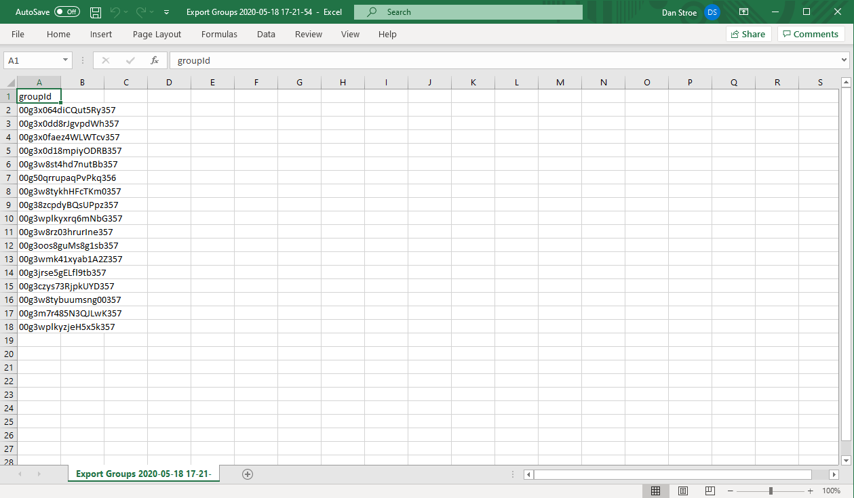Add a new sheet with the plus icon
The height and width of the screenshot is (498, 854).
pyautogui.click(x=247, y=474)
